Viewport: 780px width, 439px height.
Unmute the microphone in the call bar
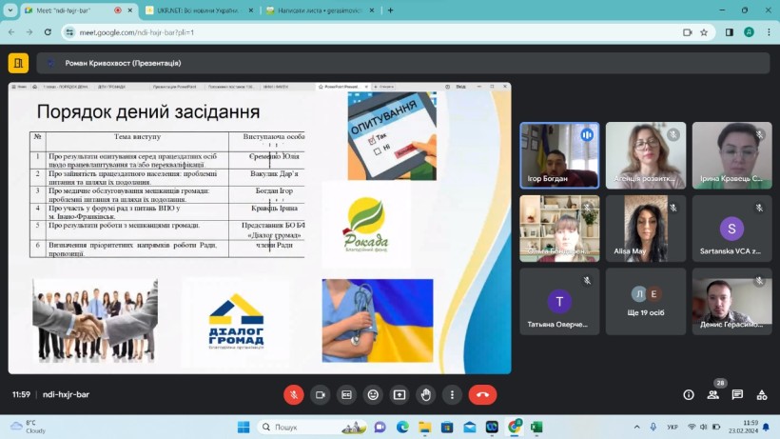tap(294, 394)
